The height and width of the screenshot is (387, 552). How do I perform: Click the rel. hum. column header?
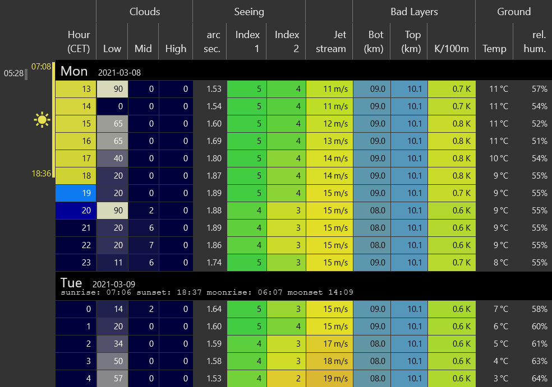click(x=535, y=41)
